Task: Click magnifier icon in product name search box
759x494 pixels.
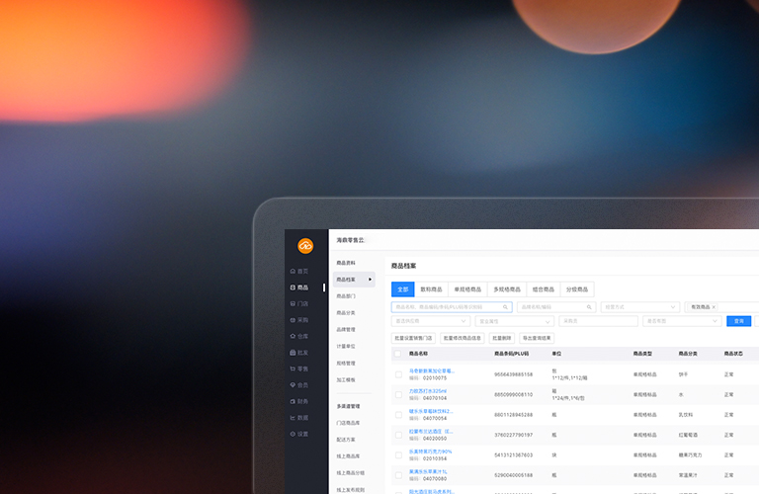Action: click(x=505, y=307)
